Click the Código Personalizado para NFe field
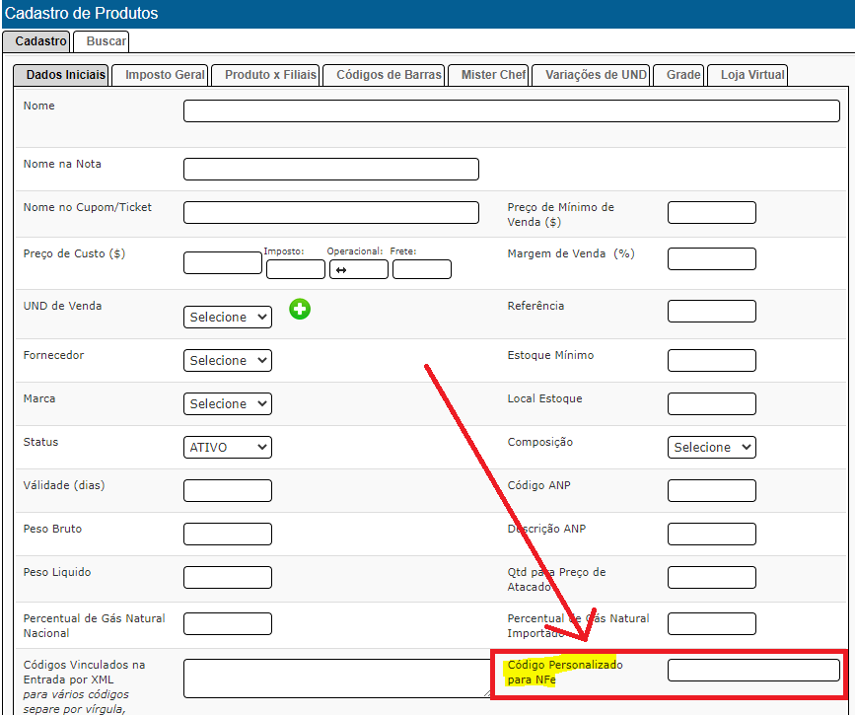 753,671
